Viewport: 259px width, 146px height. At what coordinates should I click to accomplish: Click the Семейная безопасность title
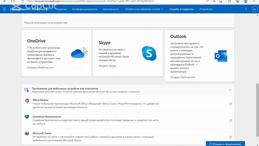[x=47, y=116]
